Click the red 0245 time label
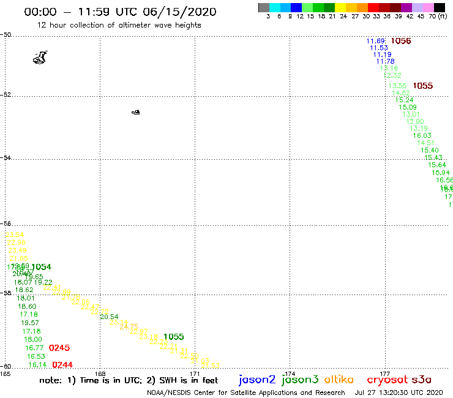The image size is (453, 398). tap(59, 348)
